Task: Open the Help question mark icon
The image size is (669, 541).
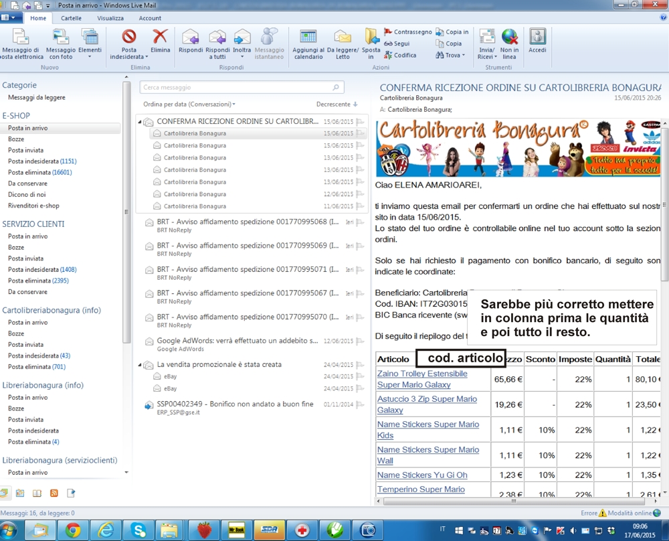Action: pos(664,17)
